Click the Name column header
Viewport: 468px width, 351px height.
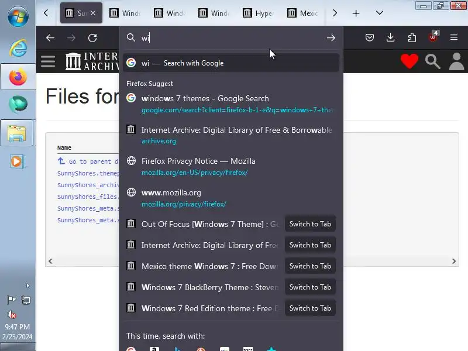pos(64,148)
